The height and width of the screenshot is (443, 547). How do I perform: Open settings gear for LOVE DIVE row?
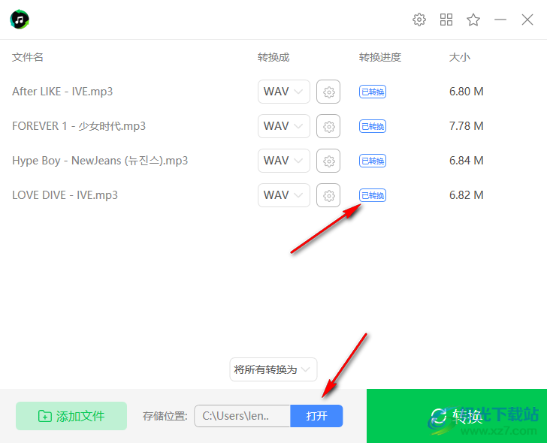coord(328,195)
